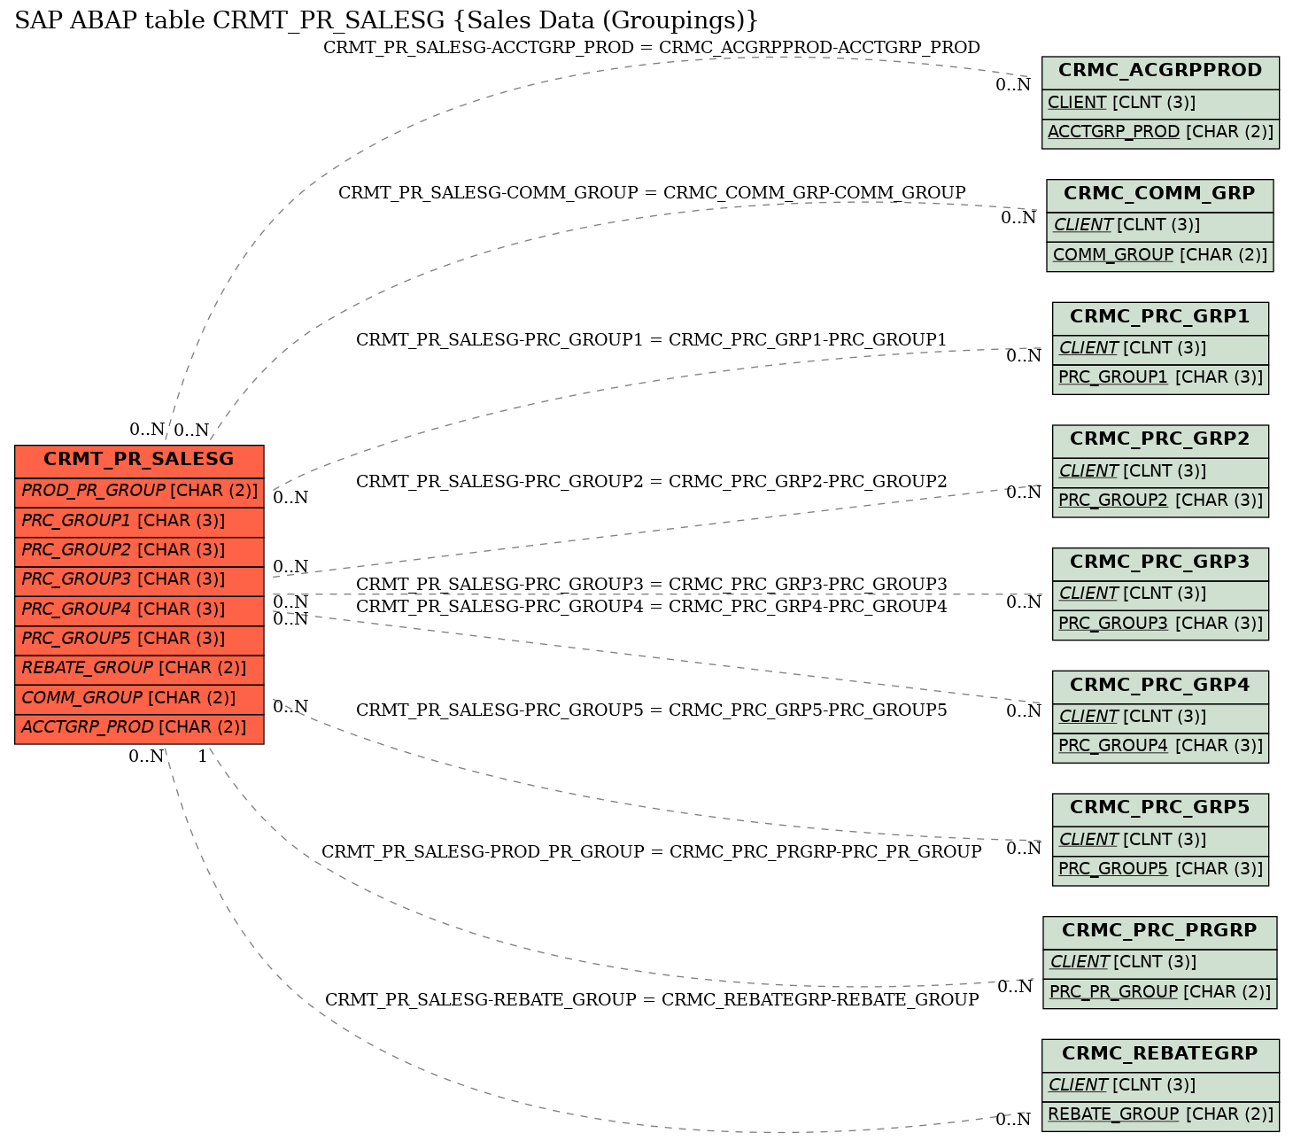
Task: Open the CRMC_REBATEGRP table header
Action: [x=1160, y=1054]
